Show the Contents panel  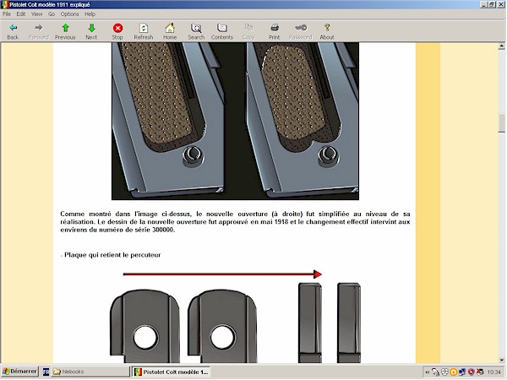pos(221,31)
